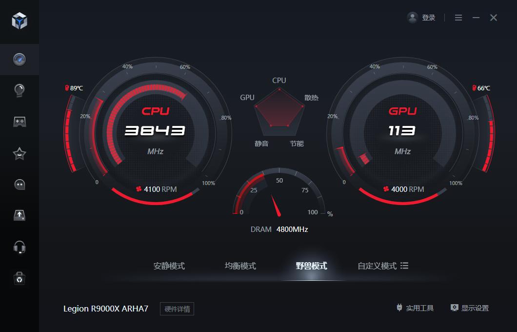Open the robot face sidebar icon
The width and height of the screenshot is (517, 332).
[20, 185]
